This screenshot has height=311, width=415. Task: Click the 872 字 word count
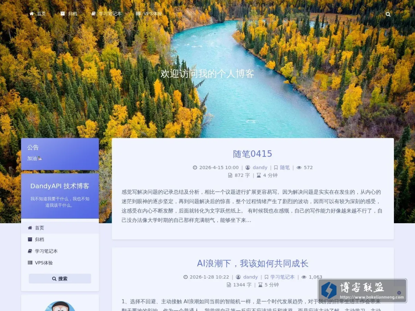242,175
